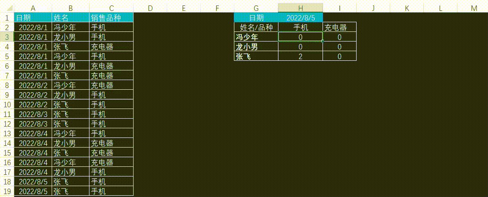This screenshot has height=197, width=488.
Task: Select column F header
Action: point(217,8)
